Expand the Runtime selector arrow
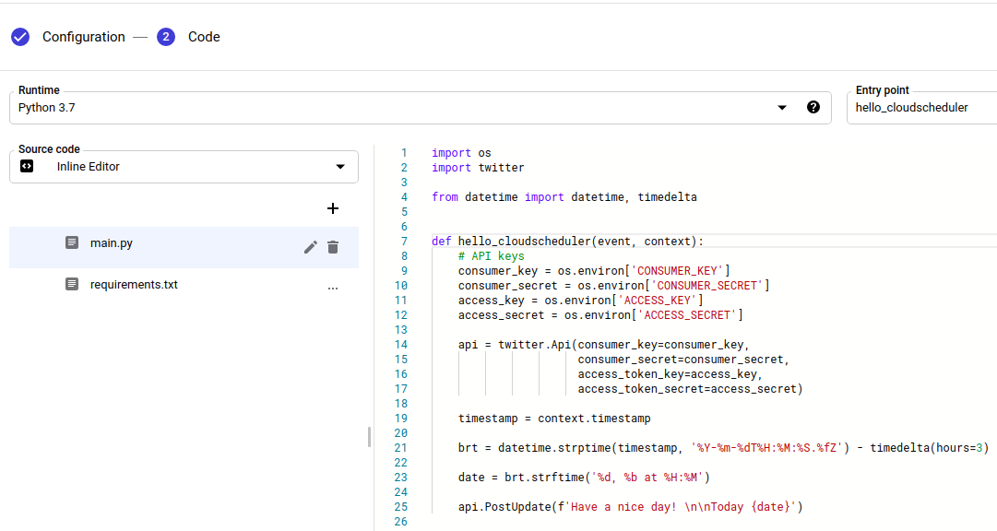Screen dimensions: 997x531 point(781,107)
